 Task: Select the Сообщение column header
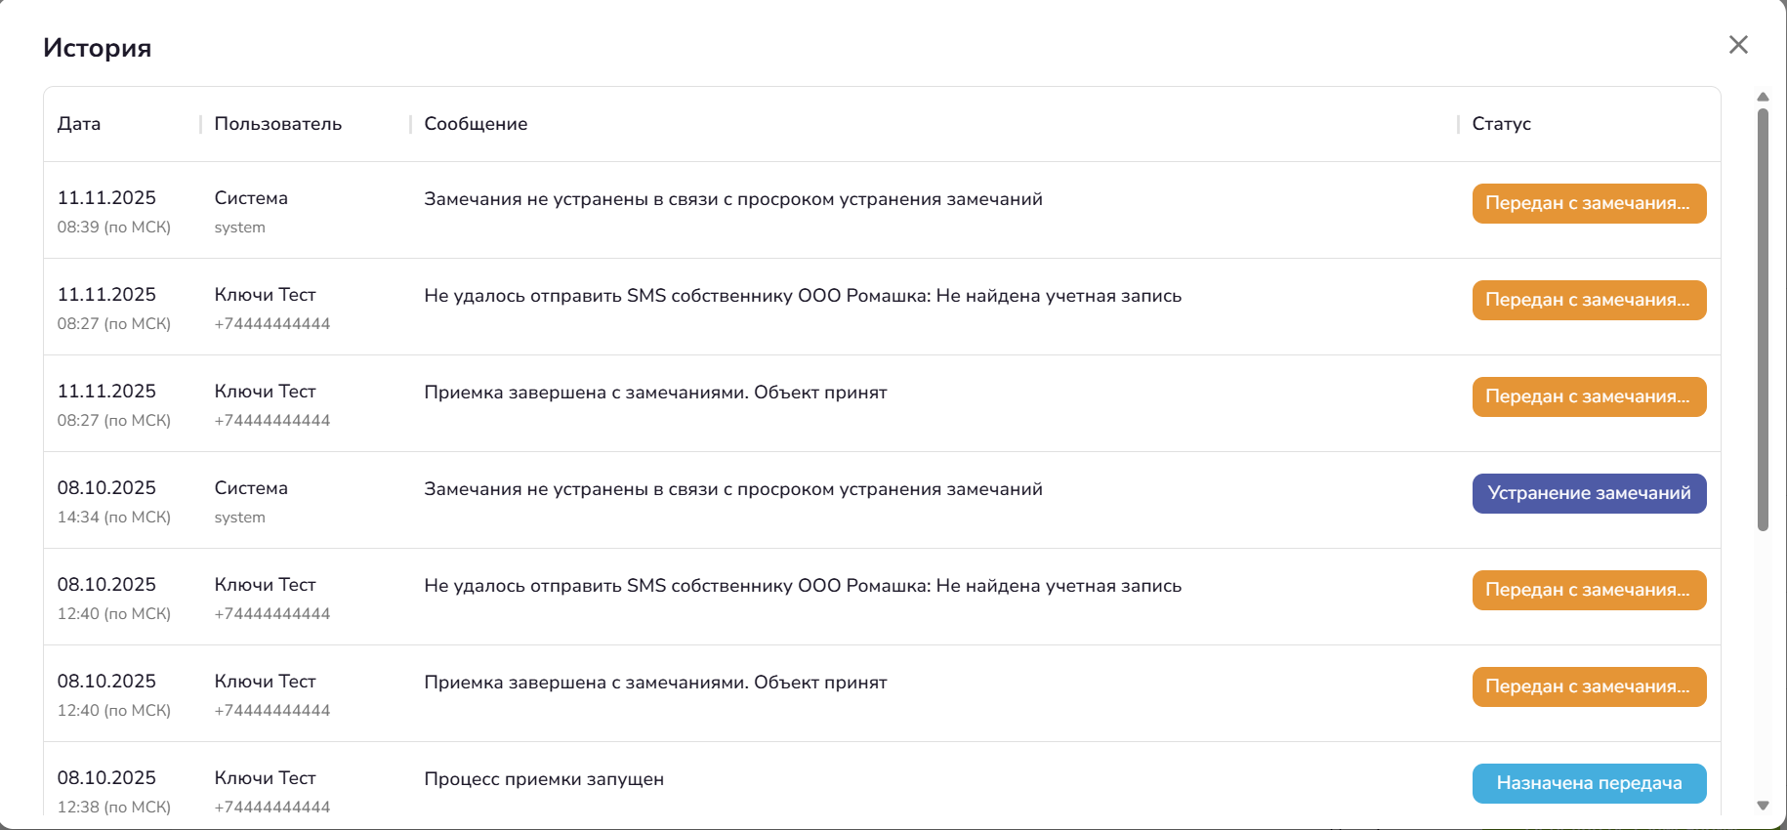476,124
